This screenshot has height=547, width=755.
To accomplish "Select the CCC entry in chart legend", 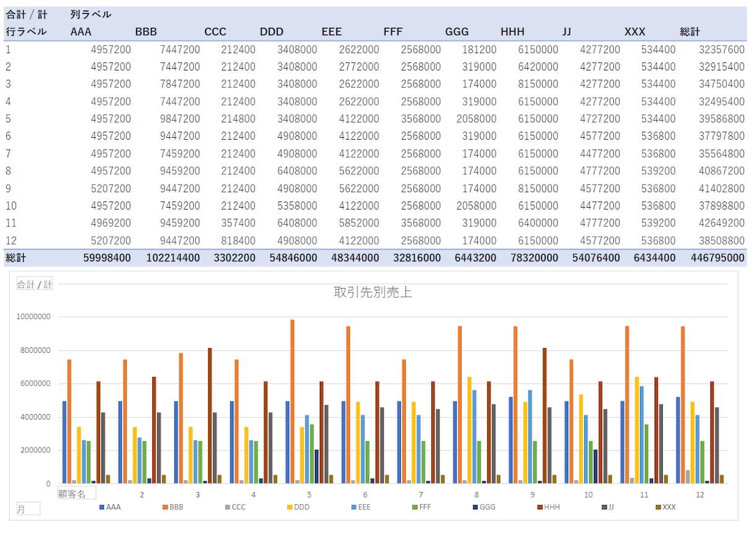I will coord(236,507).
